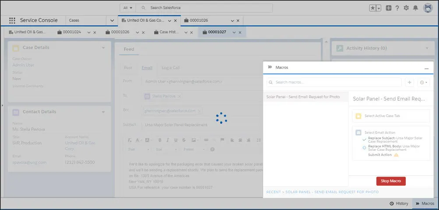Open the global actions plus icon
This screenshot has width=439, height=210.
click(389, 8)
